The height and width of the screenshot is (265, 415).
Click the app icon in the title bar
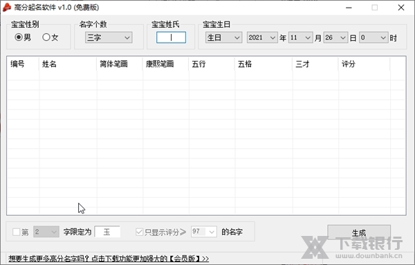click(x=7, y=8)
